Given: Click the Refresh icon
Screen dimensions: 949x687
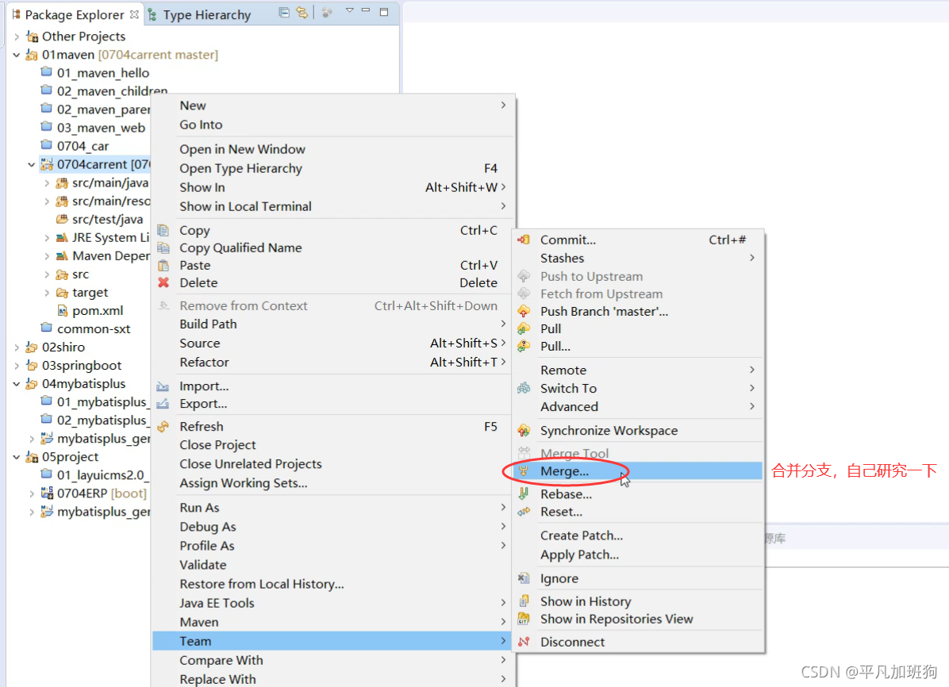Looking at the screenshot, I should tap(163, 427).
